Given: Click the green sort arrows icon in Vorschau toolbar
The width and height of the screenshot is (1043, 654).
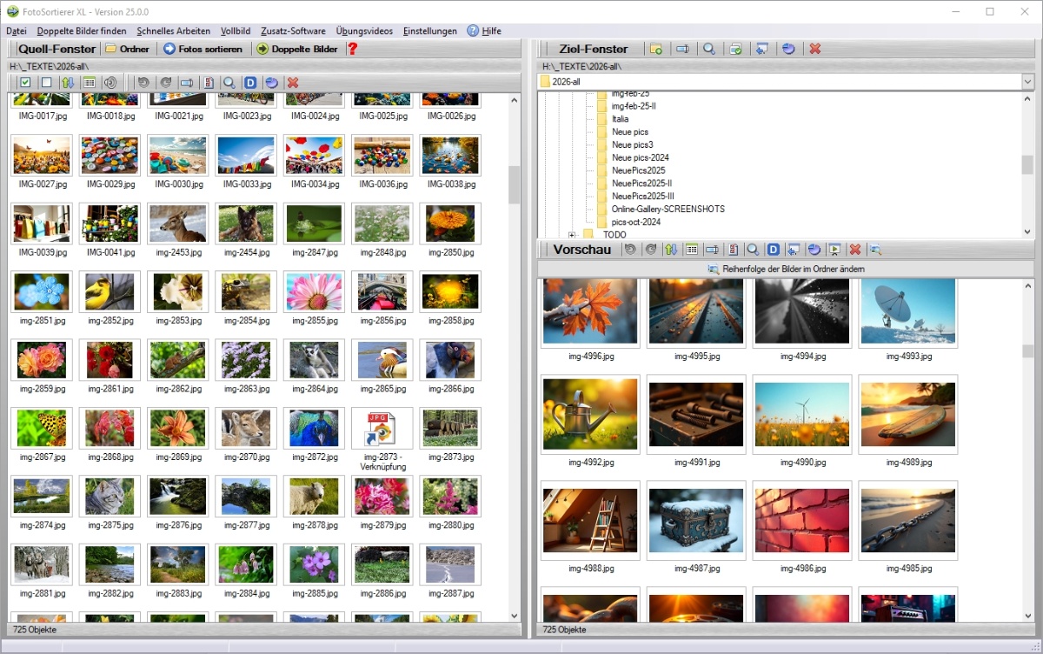Looking at the screenshot, I should [x=670, y=250].
